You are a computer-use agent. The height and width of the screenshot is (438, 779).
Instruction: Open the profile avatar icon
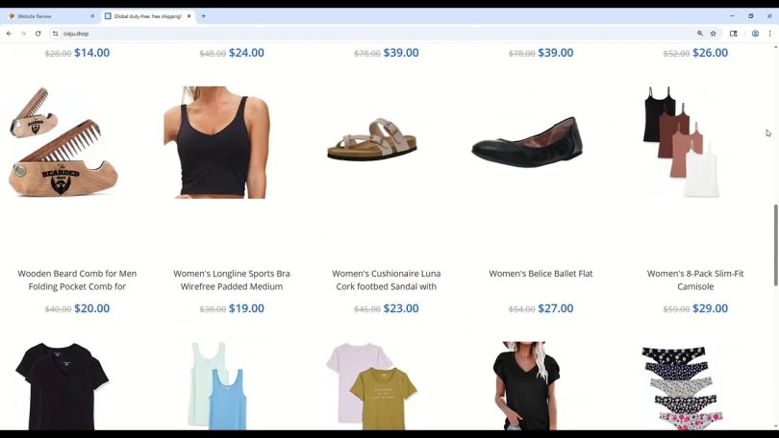(x=755, y=34)
